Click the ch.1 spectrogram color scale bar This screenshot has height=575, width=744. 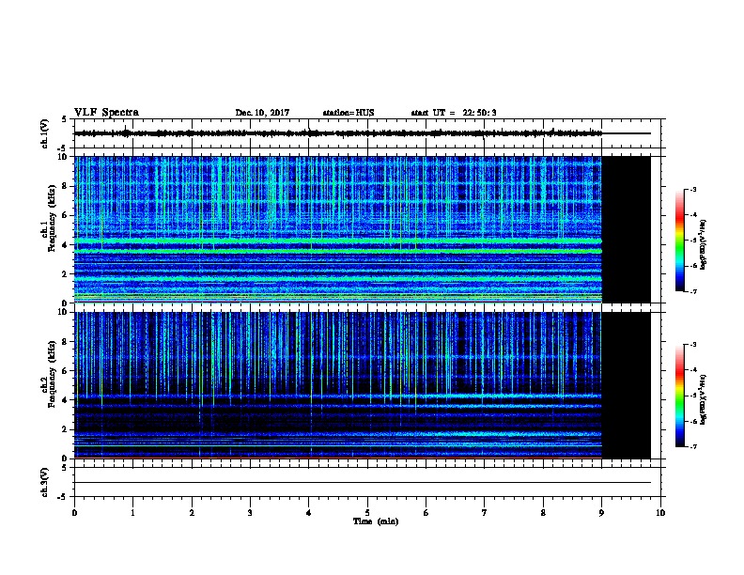coord(679,241)
